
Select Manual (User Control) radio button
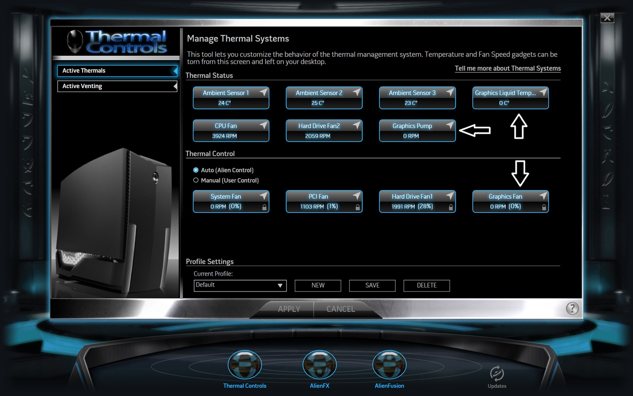tap(196, 180)
